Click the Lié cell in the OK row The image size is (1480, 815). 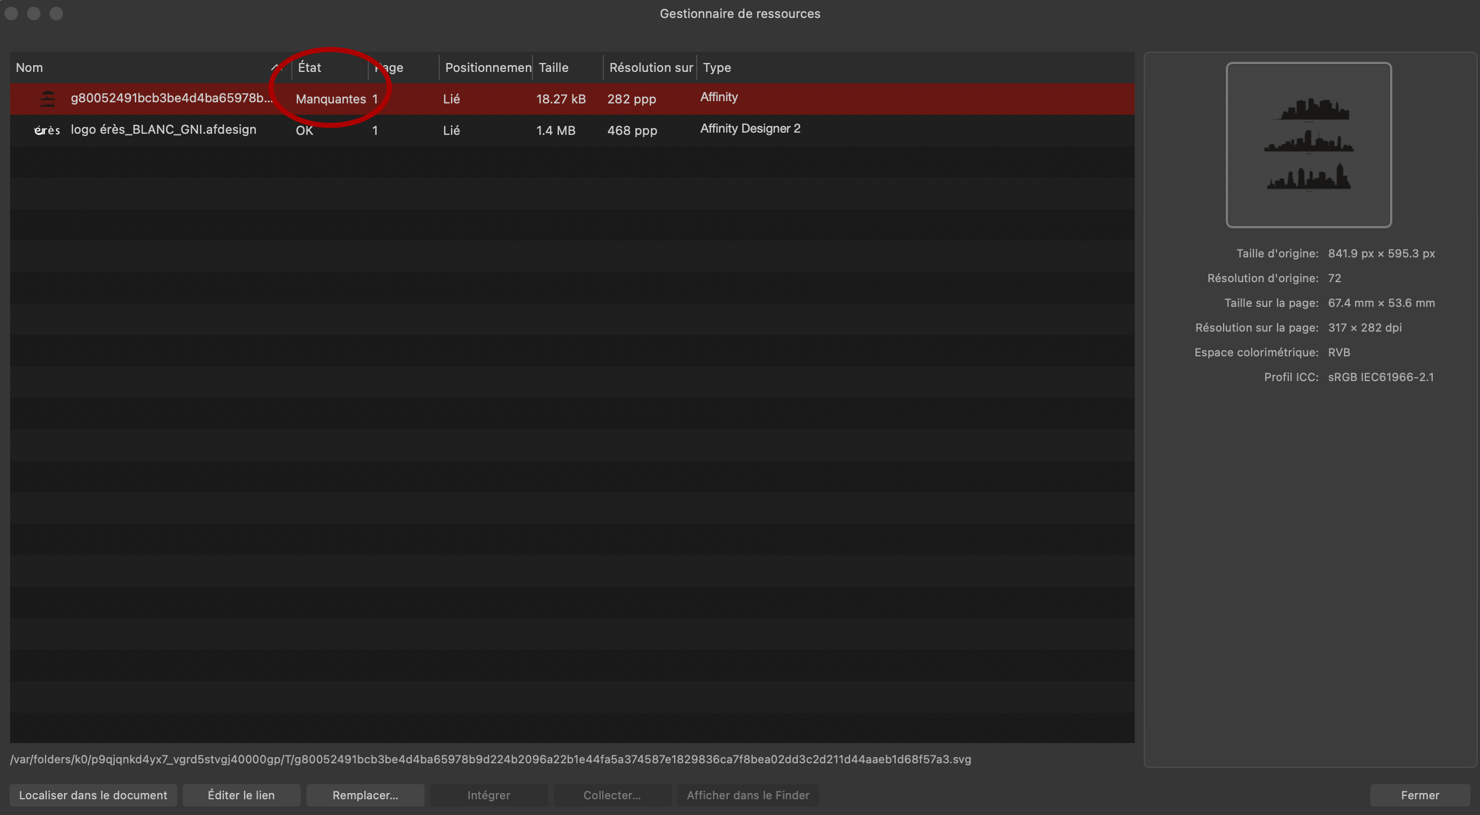451,130
